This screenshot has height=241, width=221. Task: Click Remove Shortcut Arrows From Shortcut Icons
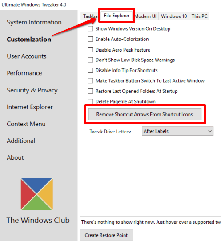[145, 114]
